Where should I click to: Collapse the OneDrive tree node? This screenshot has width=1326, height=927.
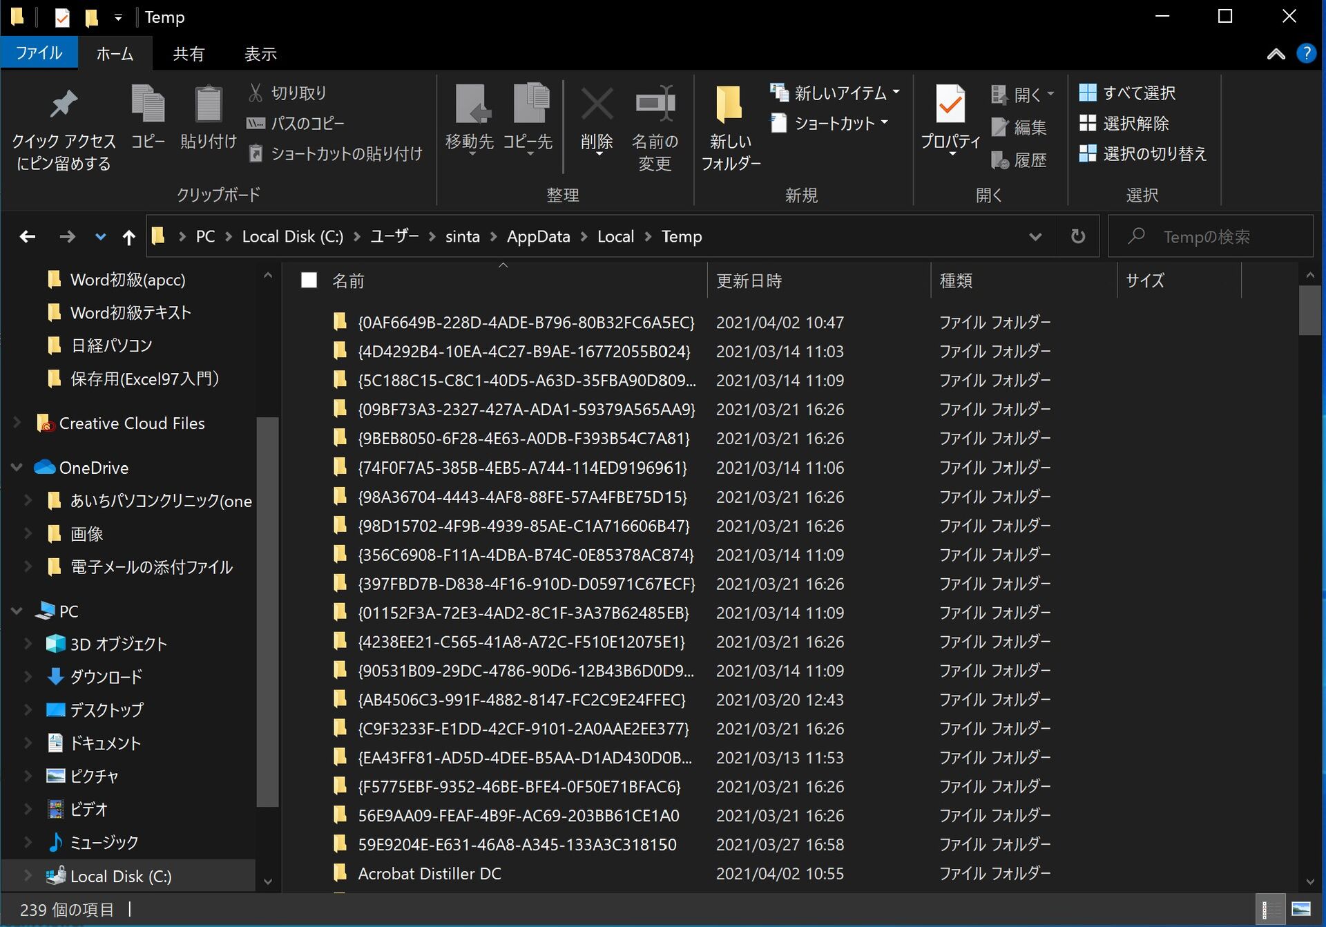point(17,468)
